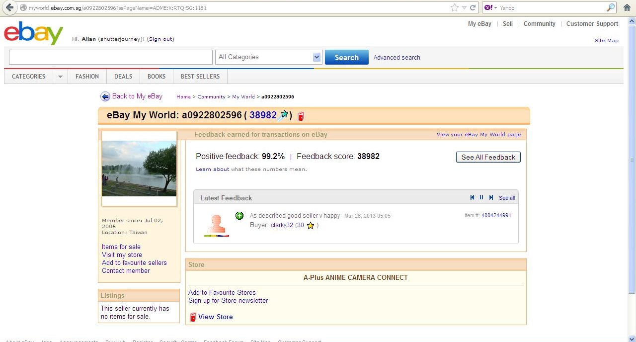Click the feedback shooting star icon
Viewport: 636px width, 342px height.
[x=284, y=115]
